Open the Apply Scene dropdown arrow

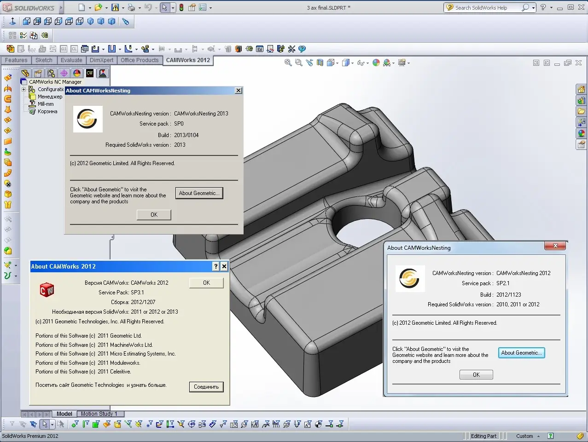394,63
